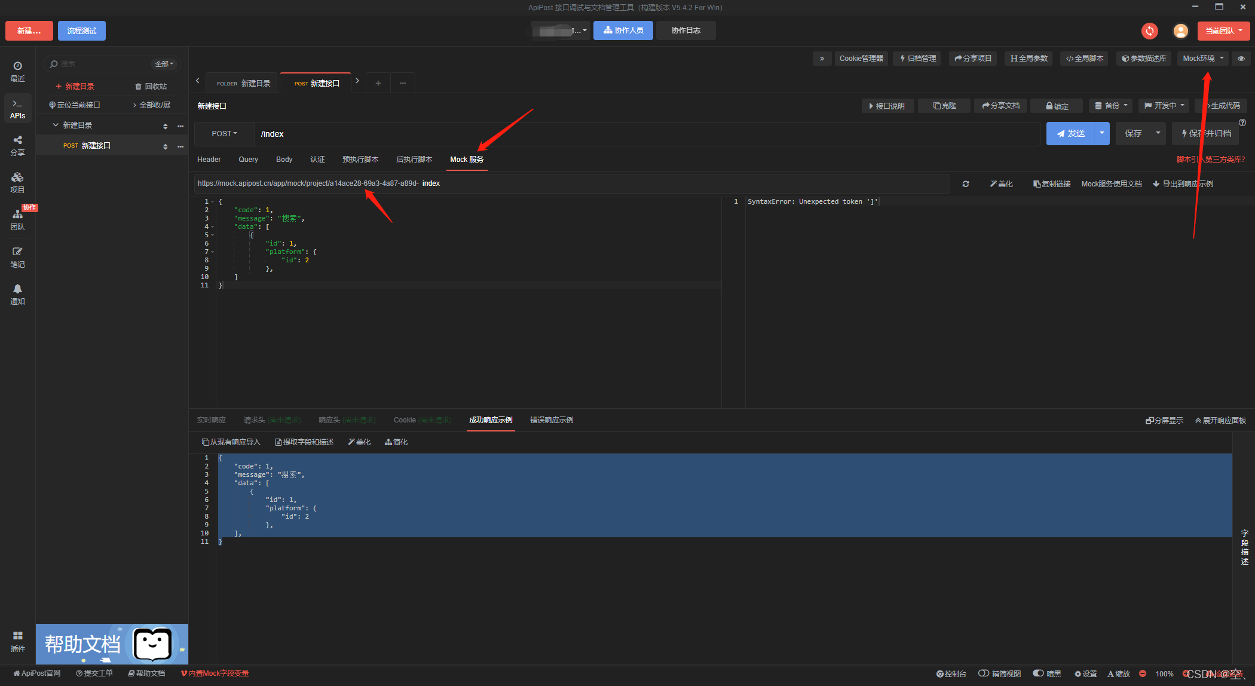The image size is (1255, 686).
Task: Open 回收站 recycle bin
Action: coord(151,87)
